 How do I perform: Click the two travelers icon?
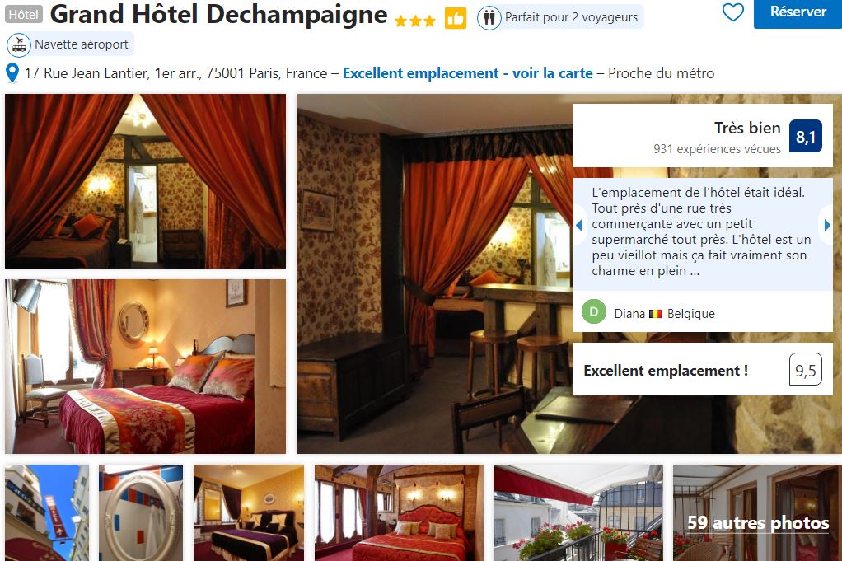pos(489,18)
